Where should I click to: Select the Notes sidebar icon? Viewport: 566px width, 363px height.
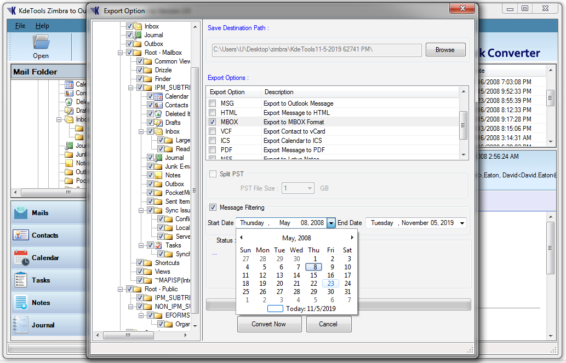pos(21,303)
